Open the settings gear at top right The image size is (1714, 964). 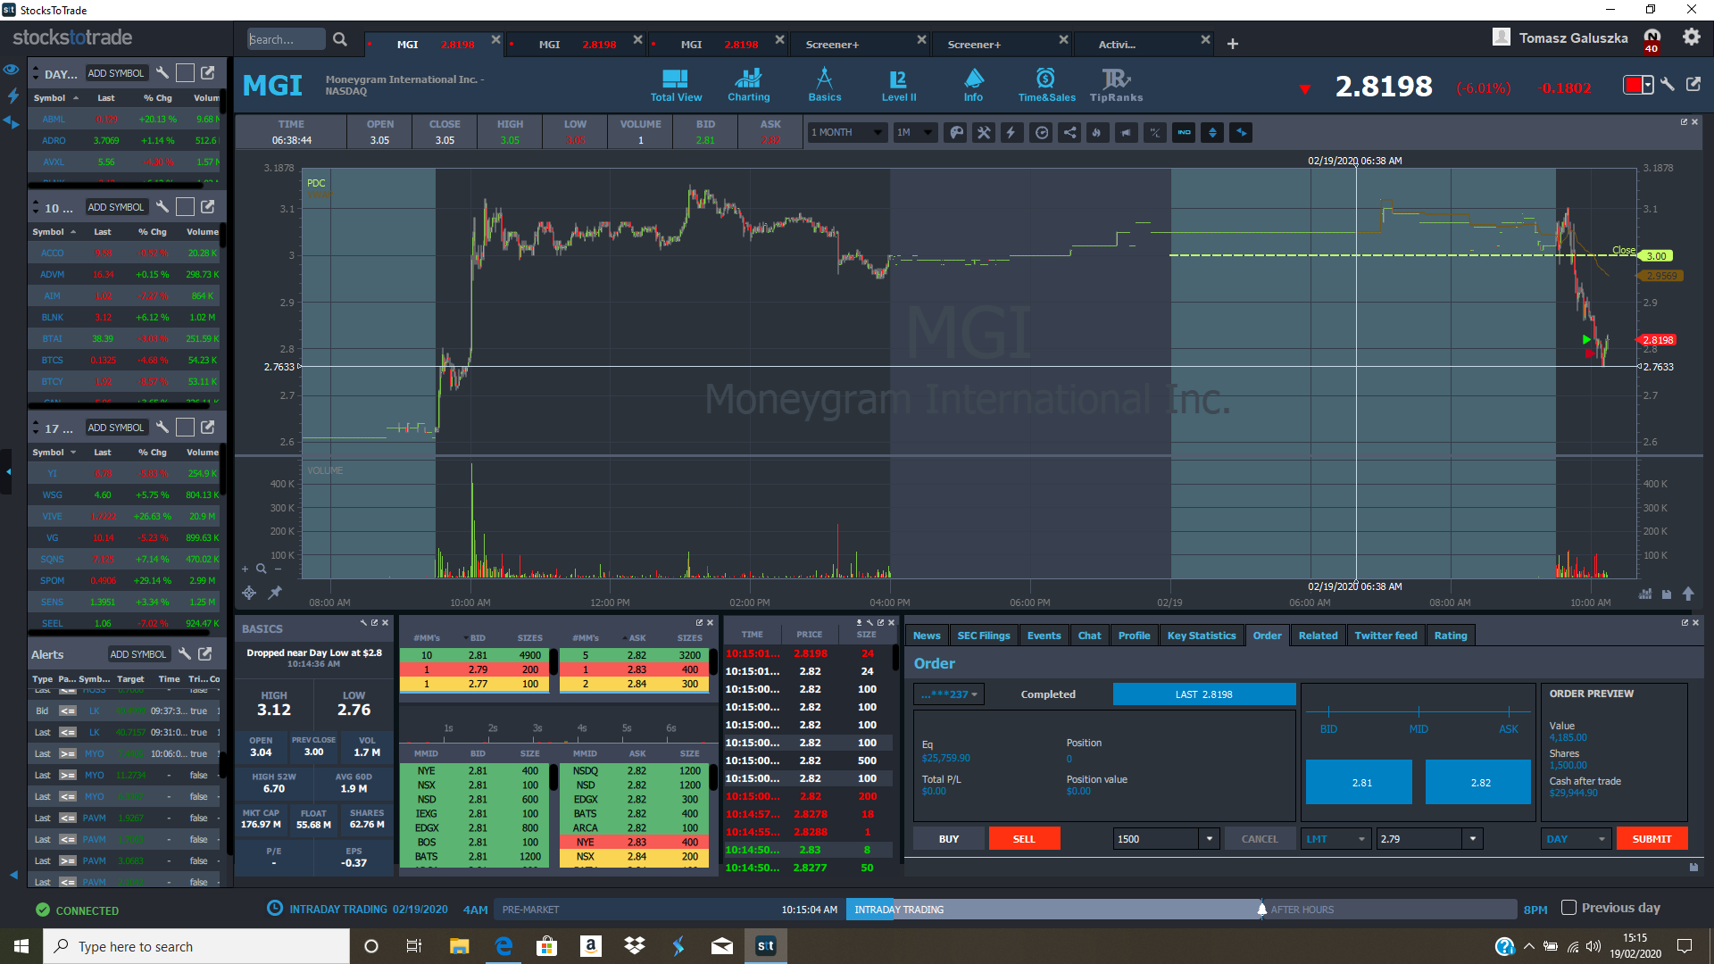[1691, 37]
